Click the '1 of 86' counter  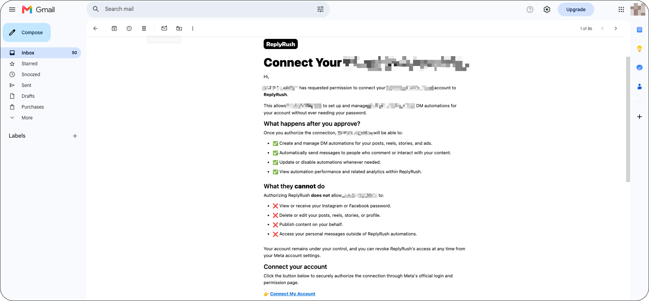click(586, 29)
